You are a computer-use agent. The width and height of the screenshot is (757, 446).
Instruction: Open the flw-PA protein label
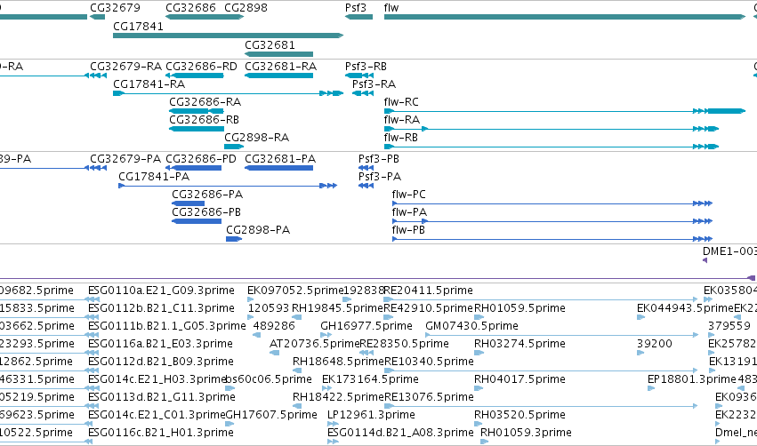coord(409,212)
